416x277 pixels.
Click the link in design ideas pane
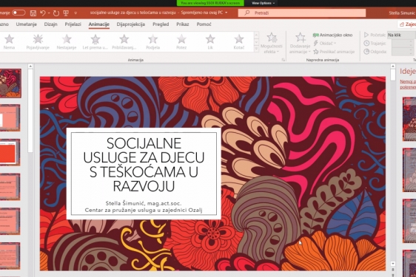(408, 84)
